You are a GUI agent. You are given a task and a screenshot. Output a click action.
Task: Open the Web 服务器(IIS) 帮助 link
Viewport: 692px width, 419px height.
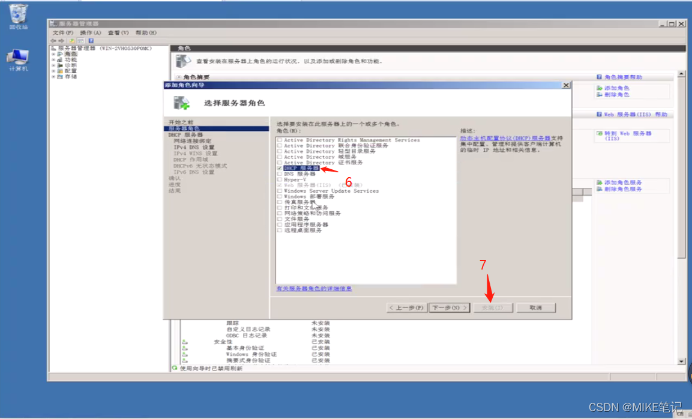[636, 114]
